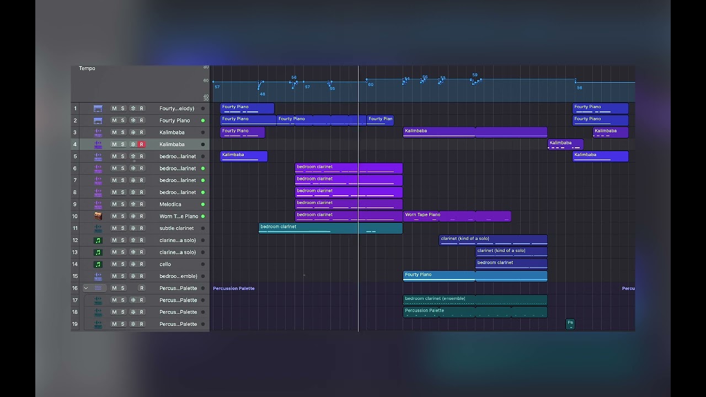706x397 pixels.
Task: Freeze track 1 with the snowflake button
Action: click(x=132, y=109)
